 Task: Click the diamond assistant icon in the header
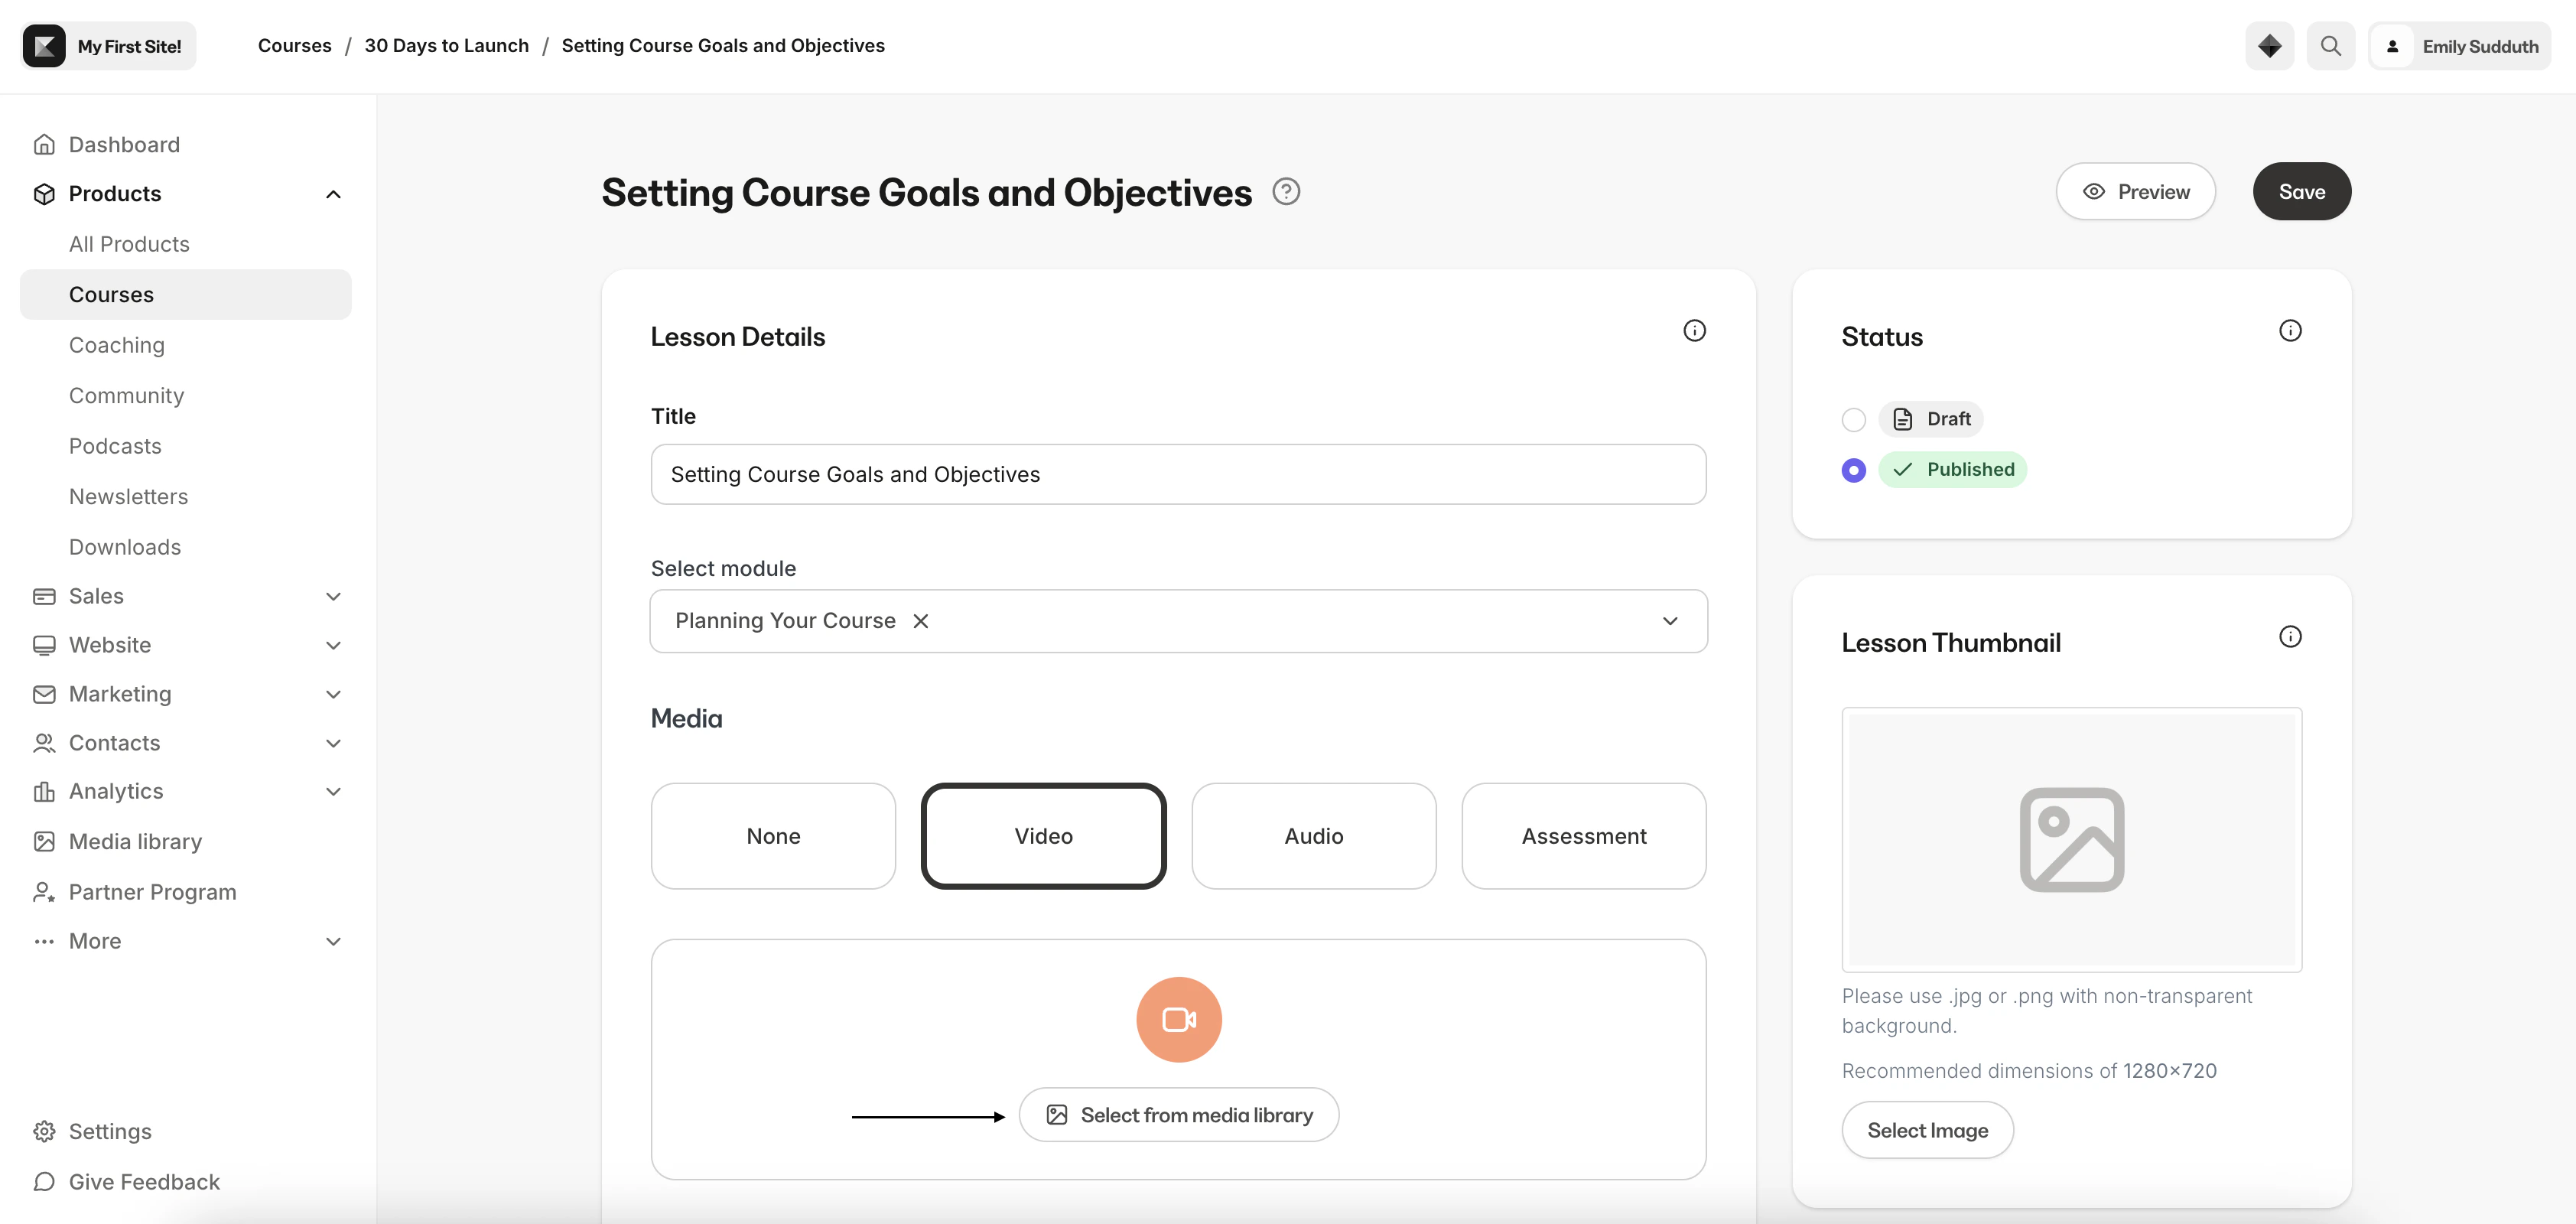coord(2269,46)
